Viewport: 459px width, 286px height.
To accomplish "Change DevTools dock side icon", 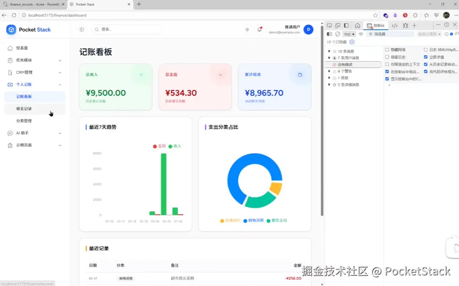I will pyautogui.click(x=346, y=25).
